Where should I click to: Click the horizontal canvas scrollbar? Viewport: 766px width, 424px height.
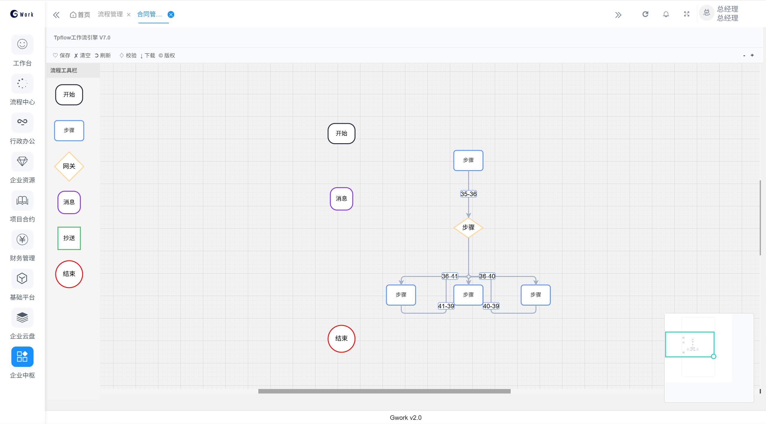pyautogui.click(x=384, y=391)
